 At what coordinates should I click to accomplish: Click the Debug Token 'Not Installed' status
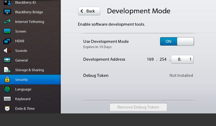click(x=181, y=75)
